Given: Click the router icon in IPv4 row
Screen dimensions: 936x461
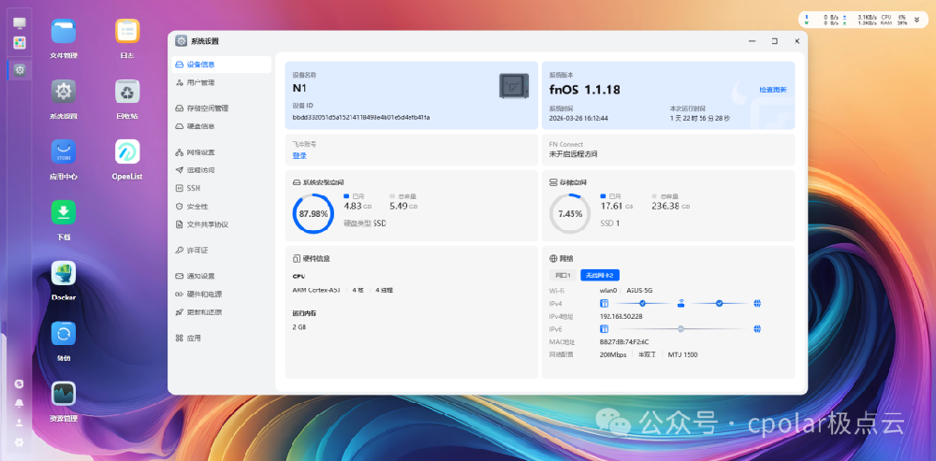Looking at the screenshot, I should pyautogui.click(x=680, y=304).
